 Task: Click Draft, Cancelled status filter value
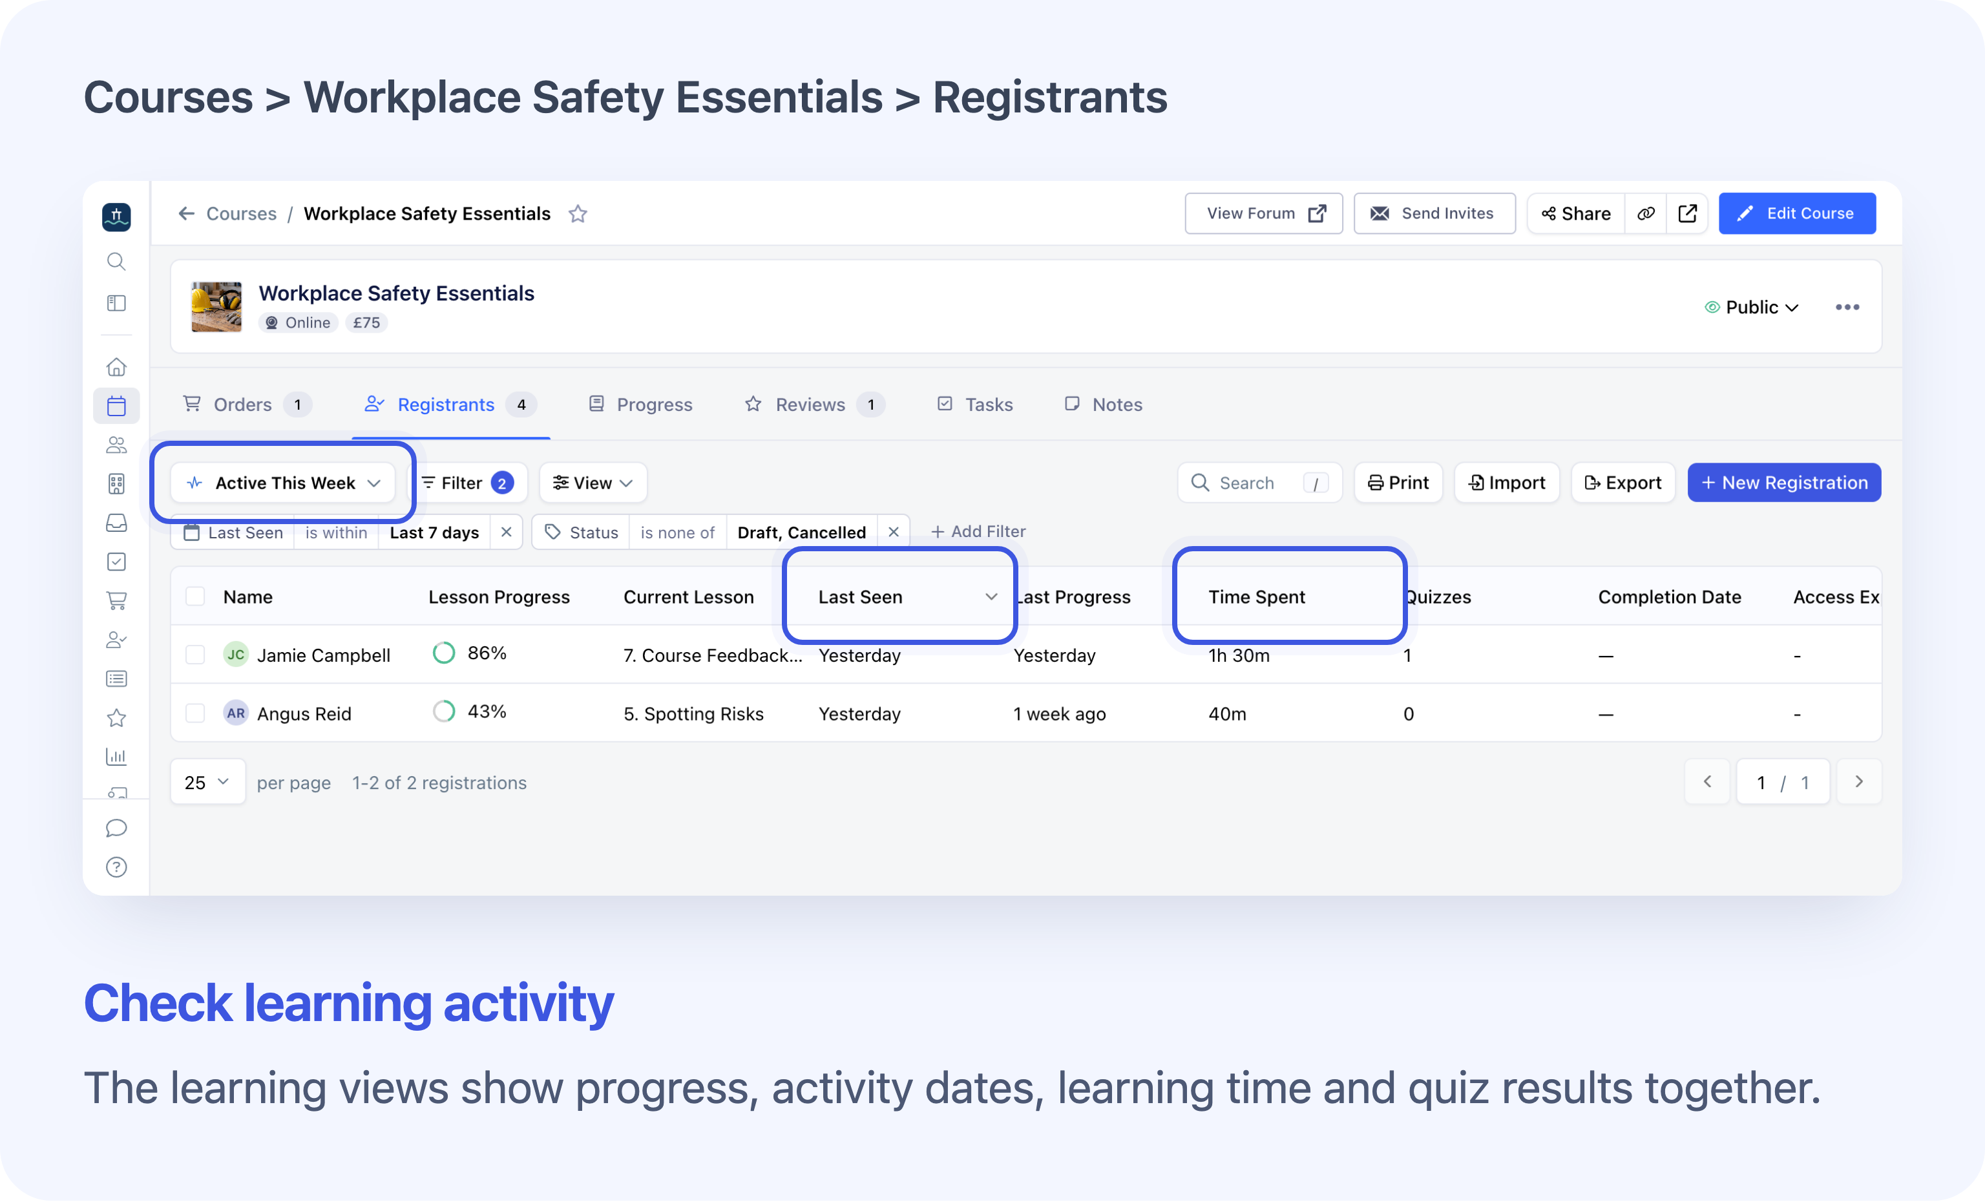click(x=801, y=532)
